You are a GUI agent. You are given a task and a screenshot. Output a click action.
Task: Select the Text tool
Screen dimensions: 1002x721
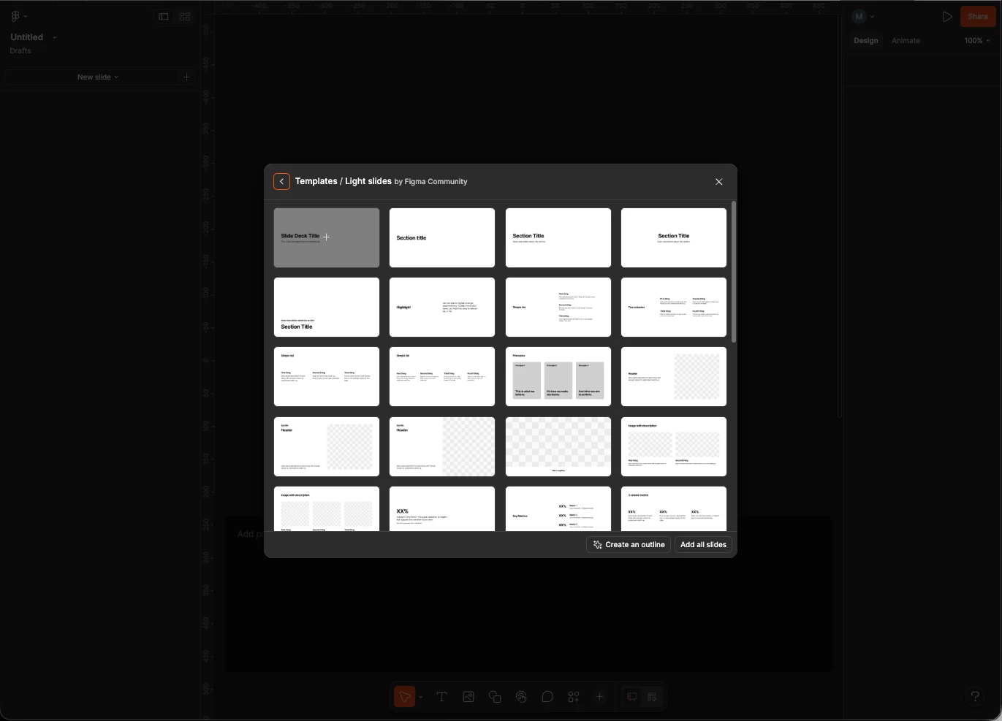pyautogui.click(x=441, y=697)
